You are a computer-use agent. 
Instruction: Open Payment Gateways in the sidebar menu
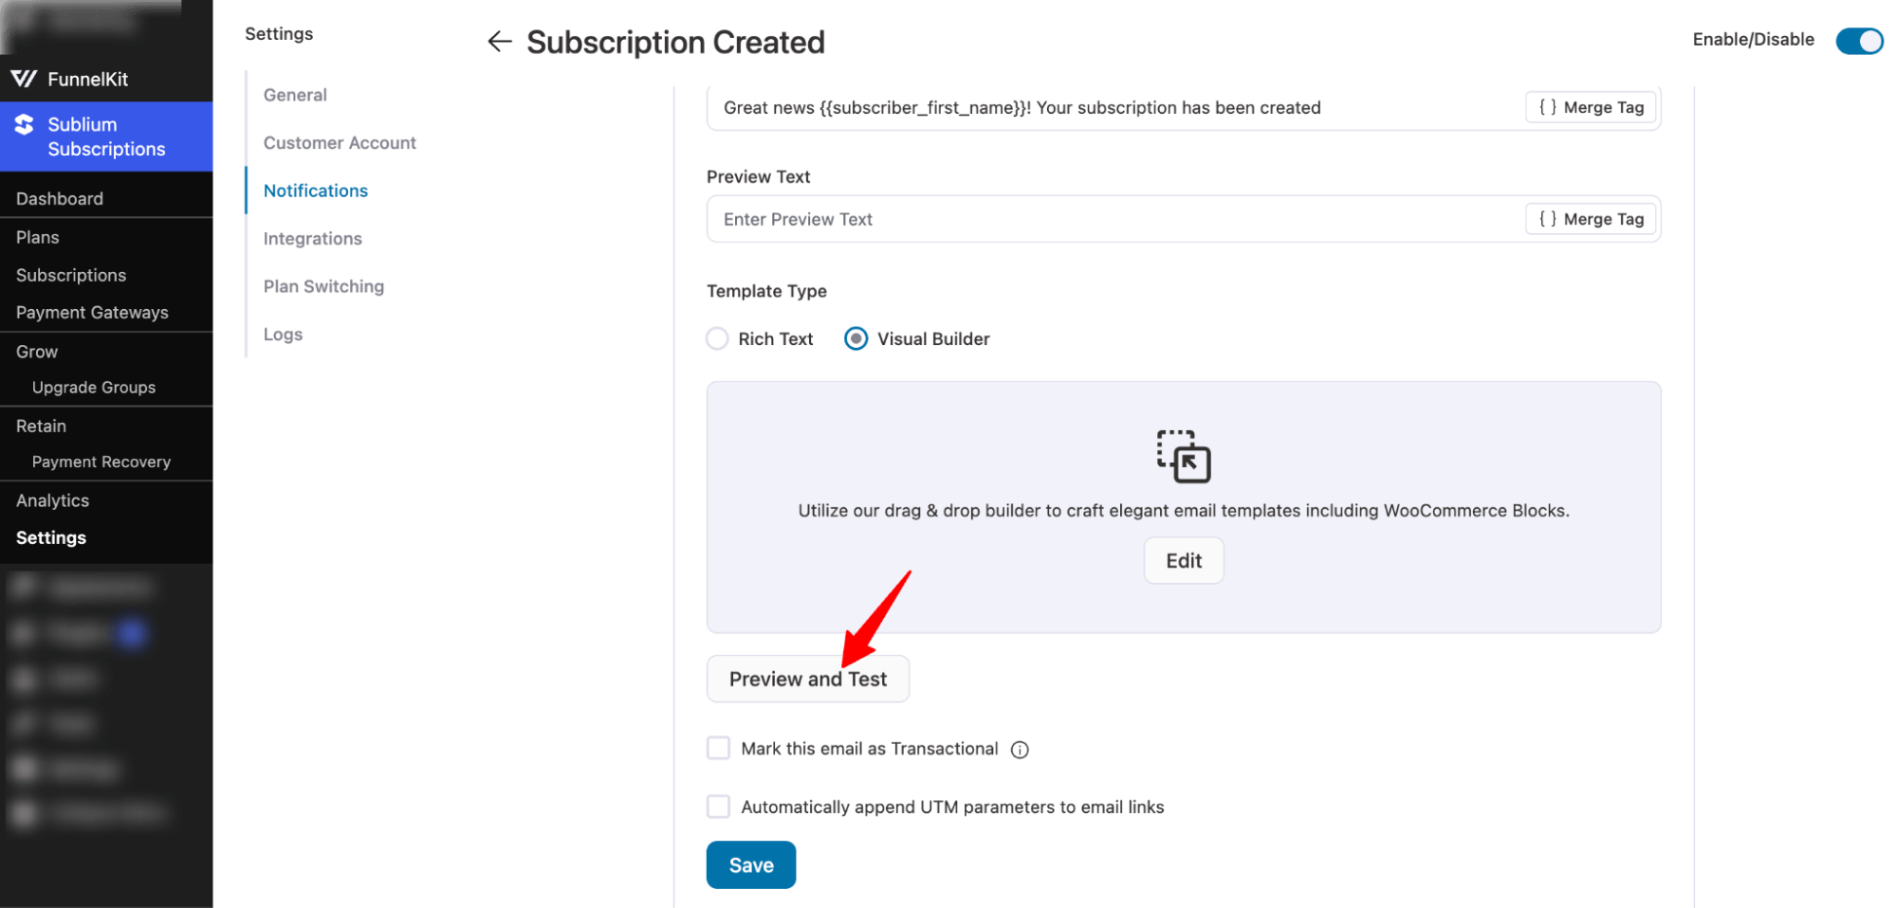pos(92,313)
